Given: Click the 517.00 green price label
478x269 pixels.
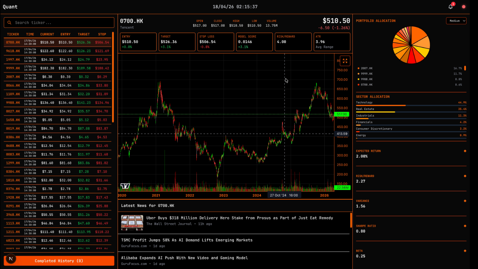Looking at the screenshot, I should [x=342, y=114].
